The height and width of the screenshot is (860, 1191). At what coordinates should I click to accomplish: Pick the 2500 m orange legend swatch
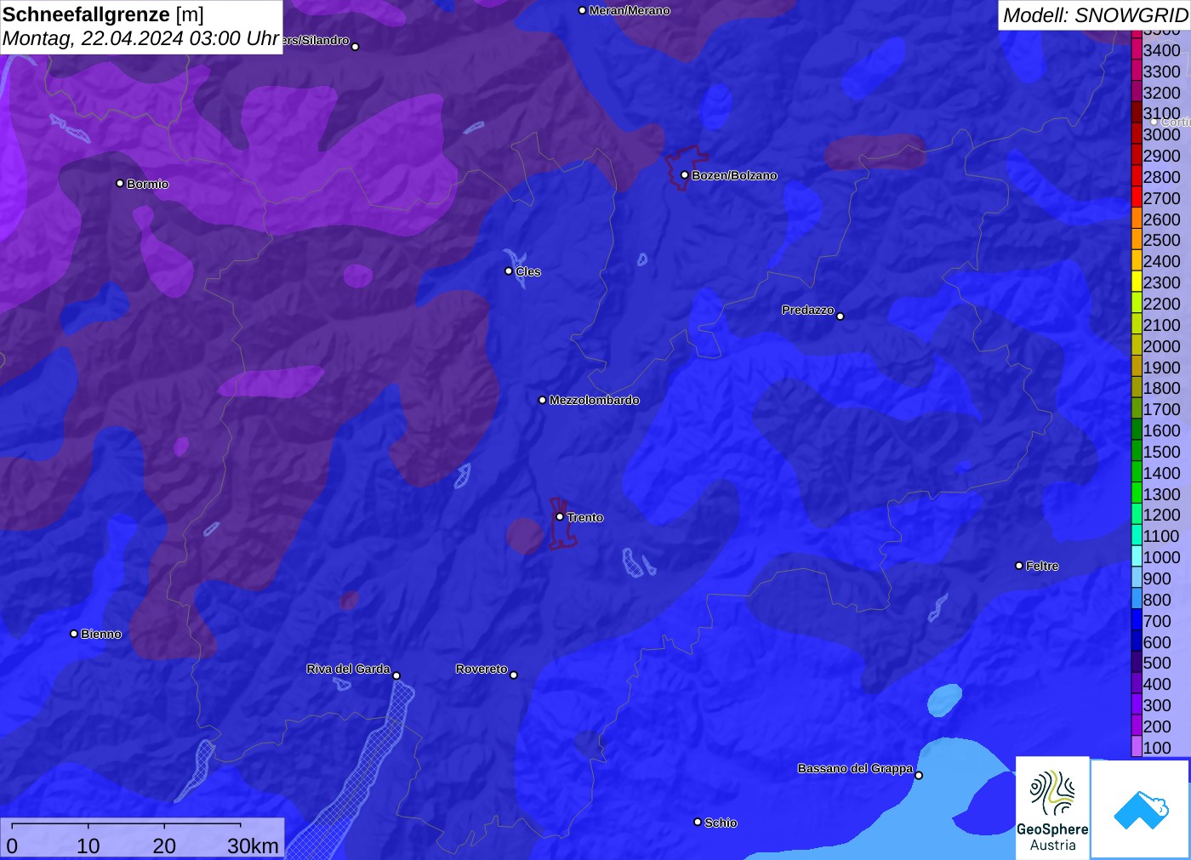point(1137,240)
